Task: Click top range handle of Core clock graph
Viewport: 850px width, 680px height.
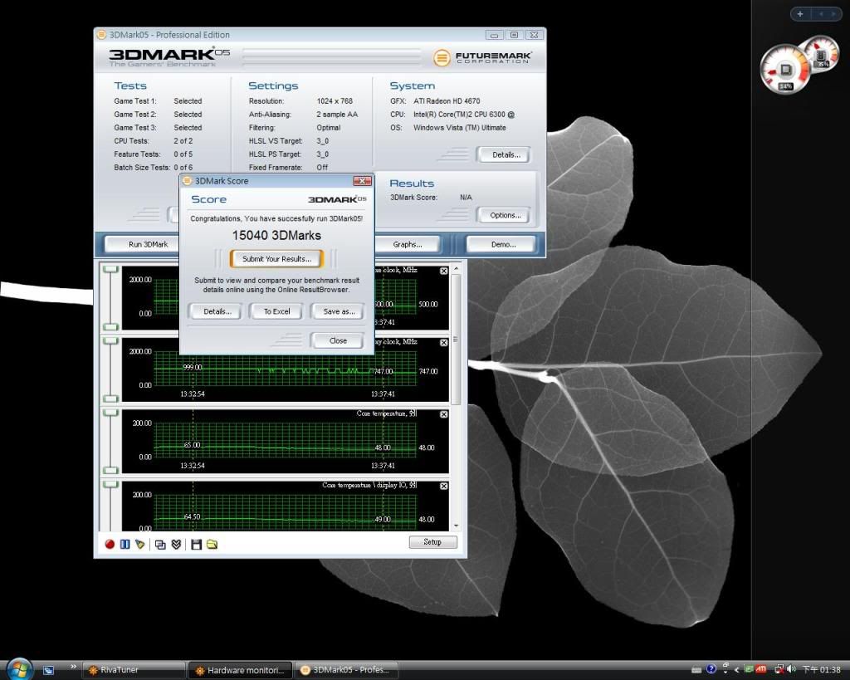Action: click(x=110, y=270)
